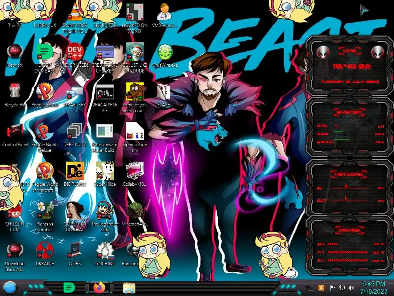Image resolution: width=394 pixels, height=296 pixels.
Task: Open the Control Panel icon
Action: [x=15, y=135]
